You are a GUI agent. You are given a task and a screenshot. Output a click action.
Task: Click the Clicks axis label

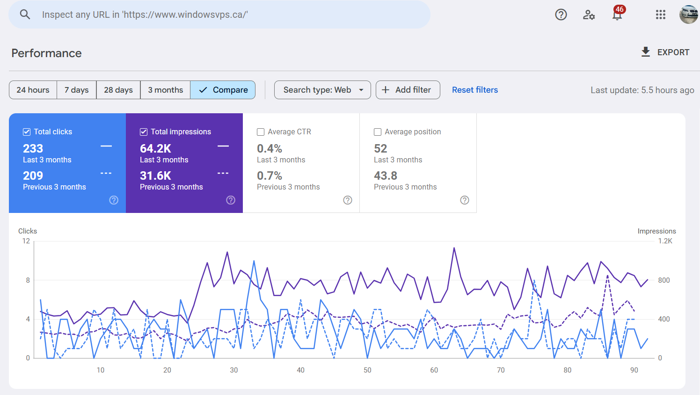28,231
